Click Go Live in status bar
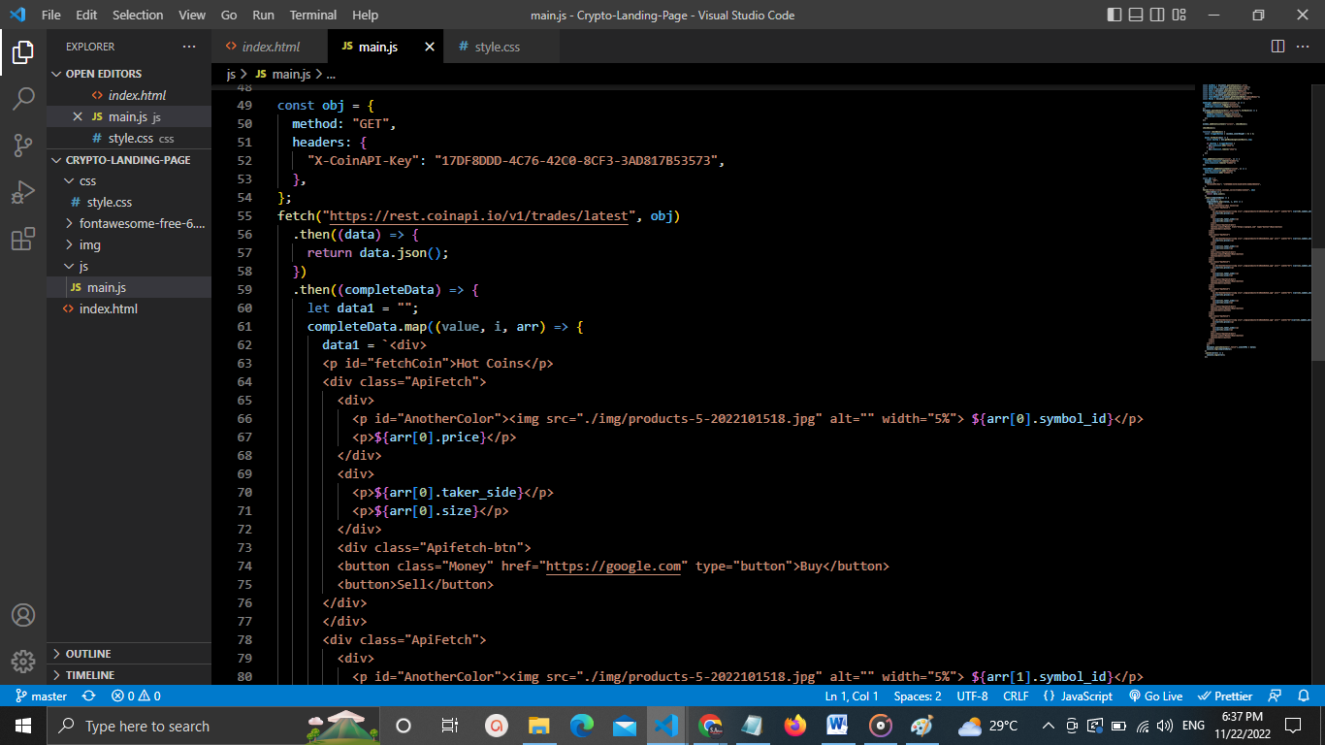The height and width of the screenshot is (745, 1325). click(x=1155, y=696)
